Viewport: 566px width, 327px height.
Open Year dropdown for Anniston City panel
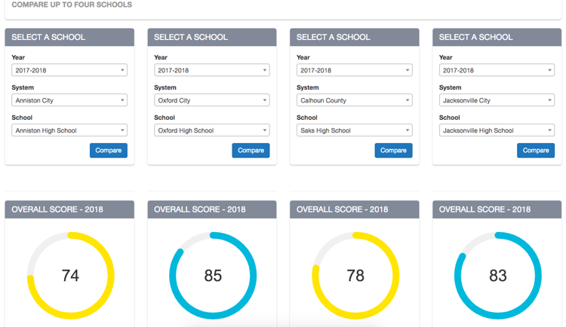pos(69,70)
